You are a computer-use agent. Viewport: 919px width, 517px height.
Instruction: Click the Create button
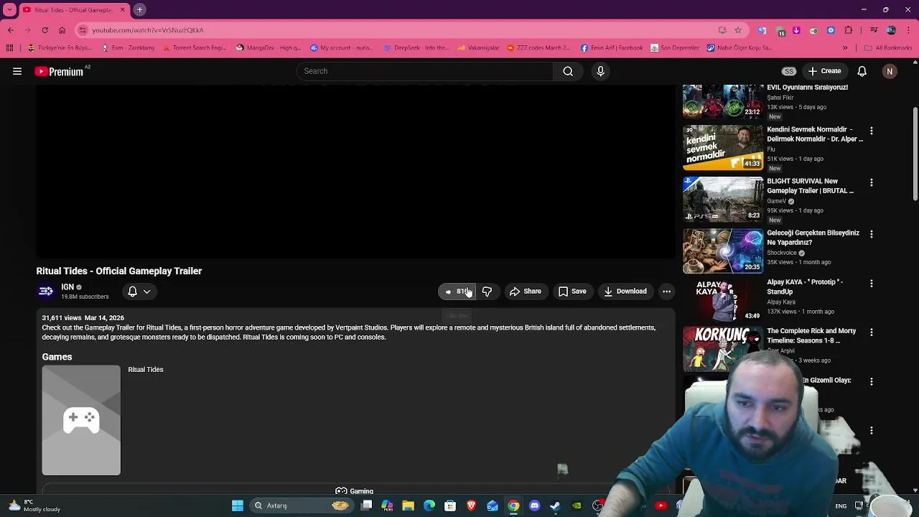824,71
